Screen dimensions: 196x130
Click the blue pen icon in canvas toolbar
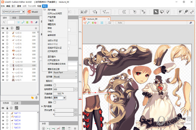(191, 23)
